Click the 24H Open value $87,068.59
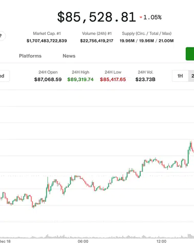 point(48,79)
